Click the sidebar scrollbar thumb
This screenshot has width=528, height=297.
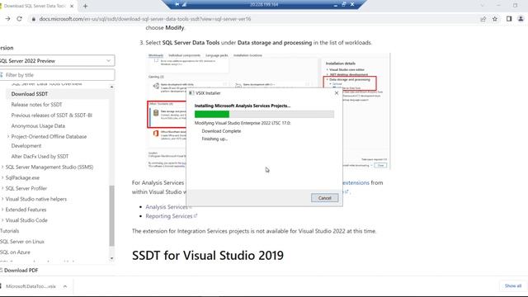[112, 215]
